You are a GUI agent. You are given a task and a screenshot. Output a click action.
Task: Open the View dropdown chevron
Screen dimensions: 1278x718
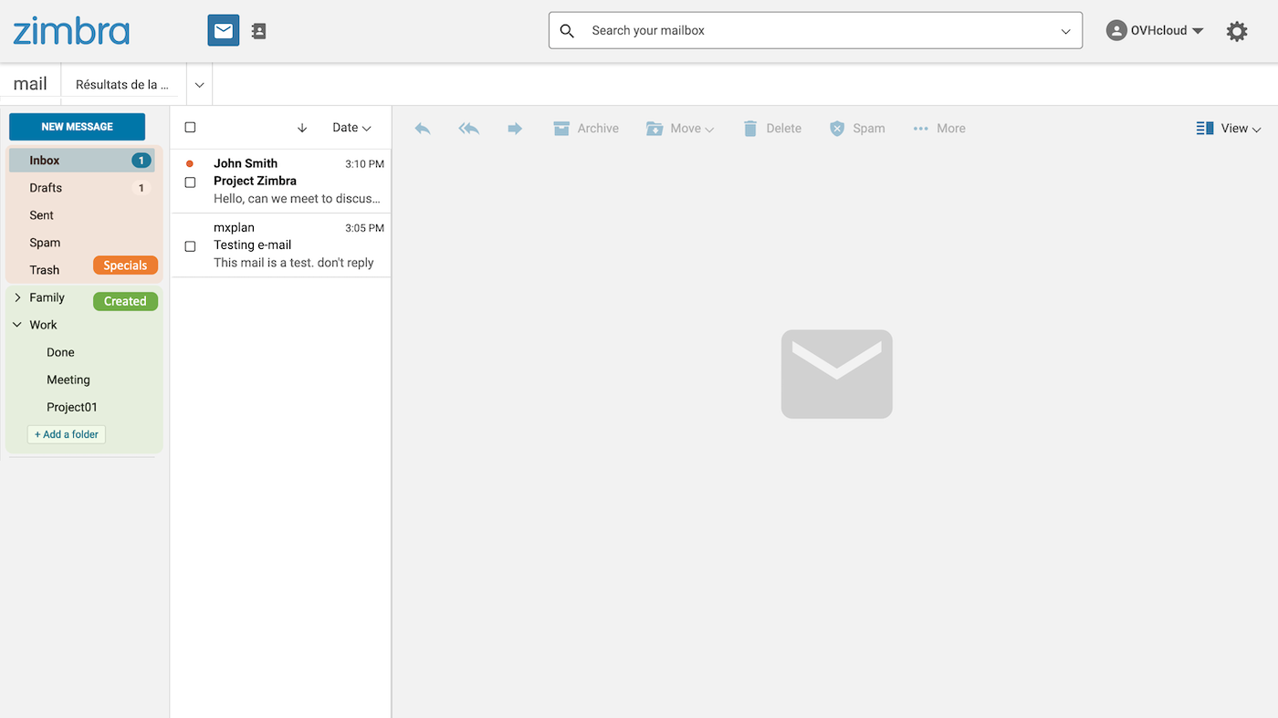coord(1257,130)
